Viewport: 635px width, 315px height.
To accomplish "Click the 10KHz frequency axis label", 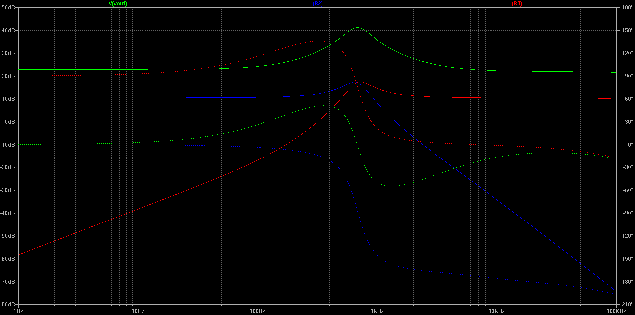I will tap(497, 311).
